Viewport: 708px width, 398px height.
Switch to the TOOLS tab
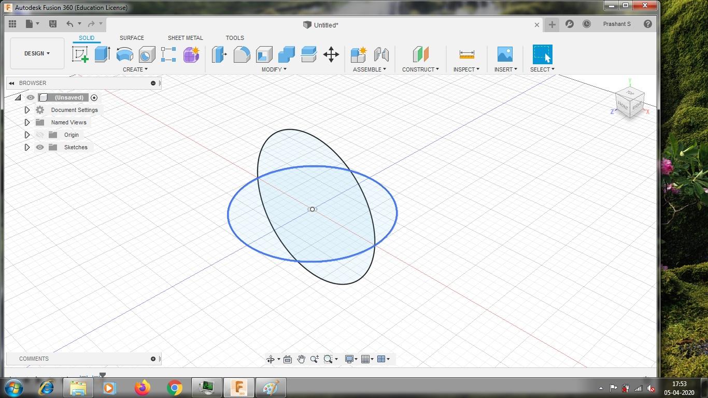(x=235, y=38)
